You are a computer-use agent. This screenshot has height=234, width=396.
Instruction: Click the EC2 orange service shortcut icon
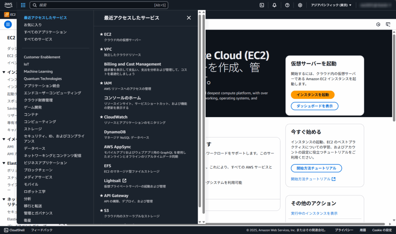(7, 15)
